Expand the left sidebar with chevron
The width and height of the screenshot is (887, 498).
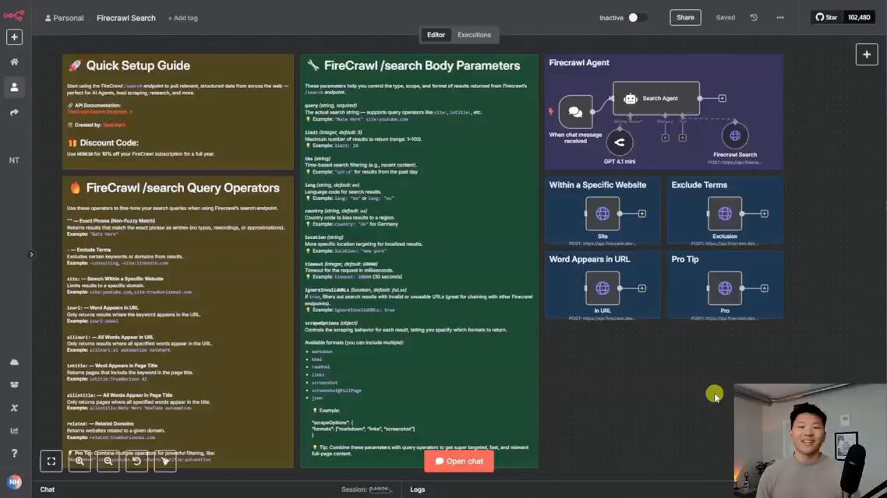click(31, 254)
